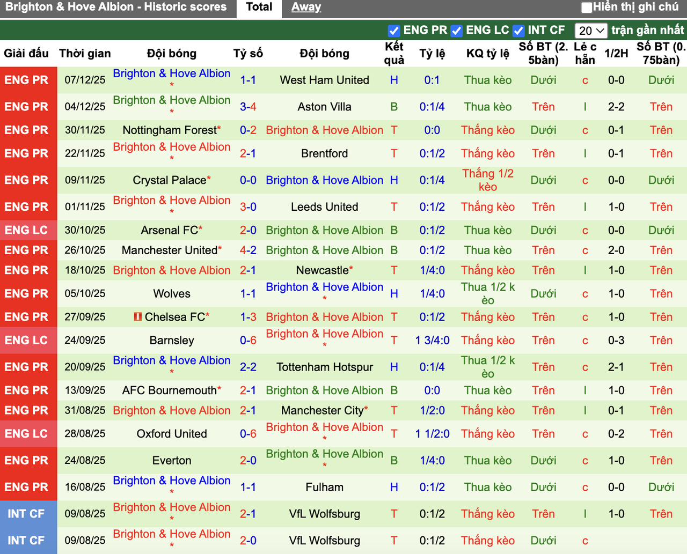
Task: Click the 4-2 score at Manchester United
Action: click(x=248, y=250)
